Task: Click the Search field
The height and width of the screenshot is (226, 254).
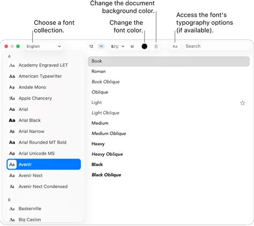Action: point(216,46)
